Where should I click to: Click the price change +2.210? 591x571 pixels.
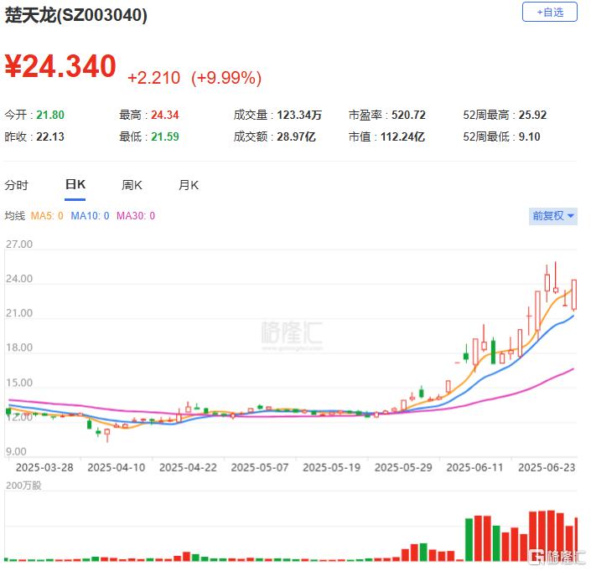[x=153, y=78]
